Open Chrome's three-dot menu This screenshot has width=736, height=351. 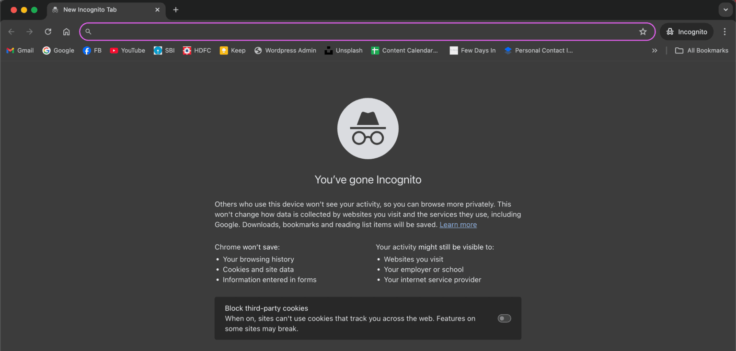pyautogui.click(x=725, y=32)
